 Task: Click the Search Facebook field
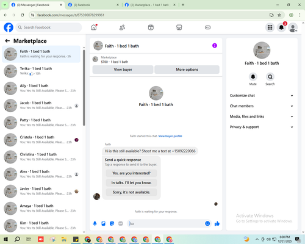(x=49, y=27)
